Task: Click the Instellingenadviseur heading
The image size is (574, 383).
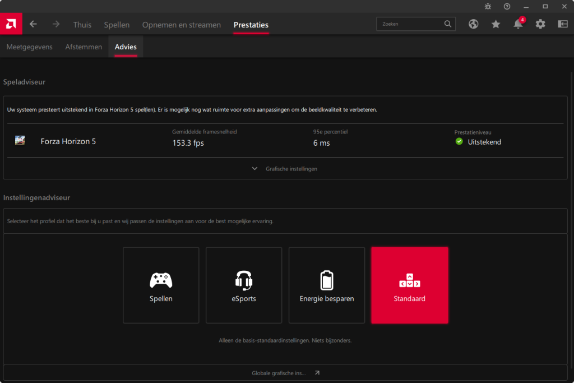Action: [36, 198]
